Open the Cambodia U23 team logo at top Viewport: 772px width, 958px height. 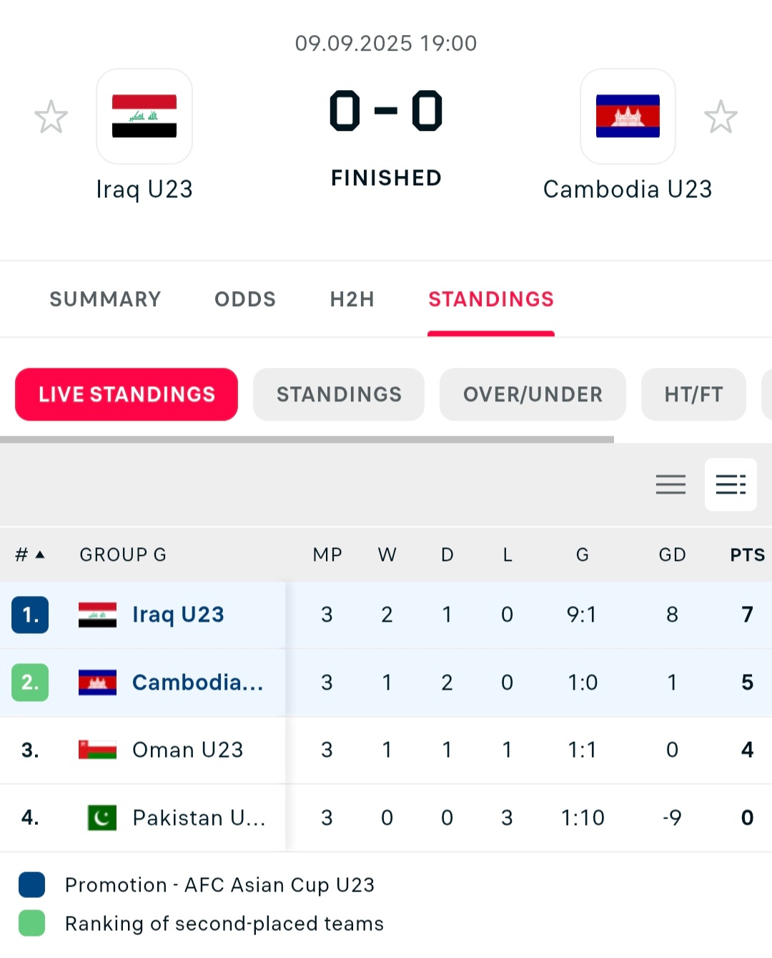point(628,116)
